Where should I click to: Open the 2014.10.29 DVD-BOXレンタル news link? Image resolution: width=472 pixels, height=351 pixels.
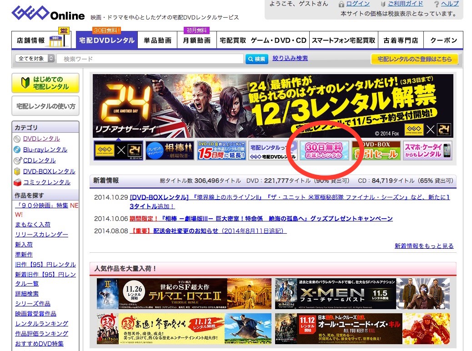point(290,202)
